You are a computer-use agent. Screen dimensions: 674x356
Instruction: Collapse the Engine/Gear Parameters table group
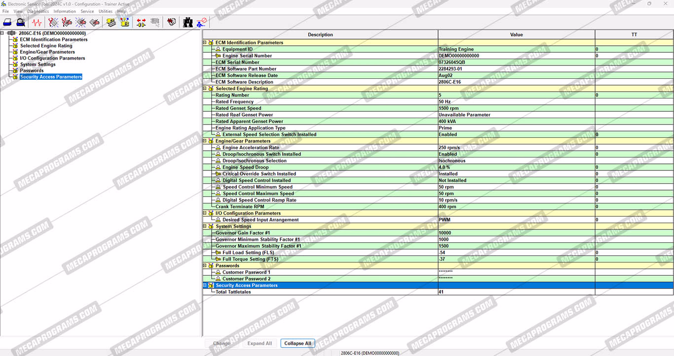[x=205, y=141]
